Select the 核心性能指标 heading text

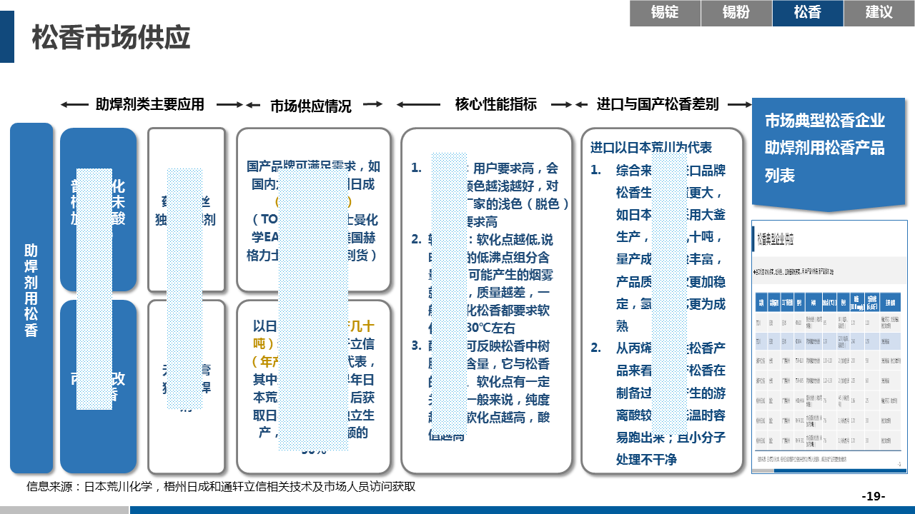click(x=495, y=104)
